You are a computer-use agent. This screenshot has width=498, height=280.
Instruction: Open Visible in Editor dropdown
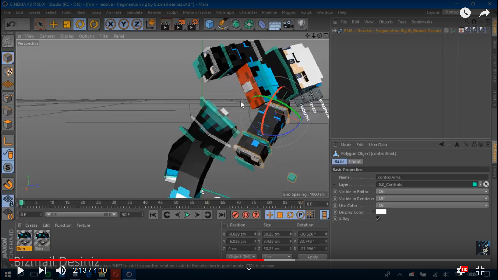(x=432, y=192)
